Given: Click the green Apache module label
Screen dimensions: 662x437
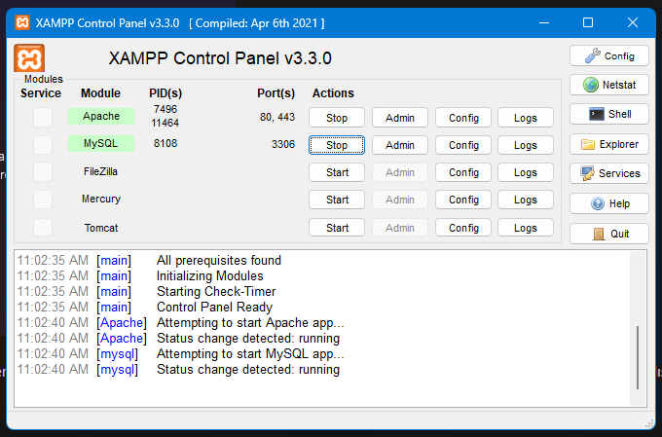Looking at the screenshot, I should click(x=101, y=116).
